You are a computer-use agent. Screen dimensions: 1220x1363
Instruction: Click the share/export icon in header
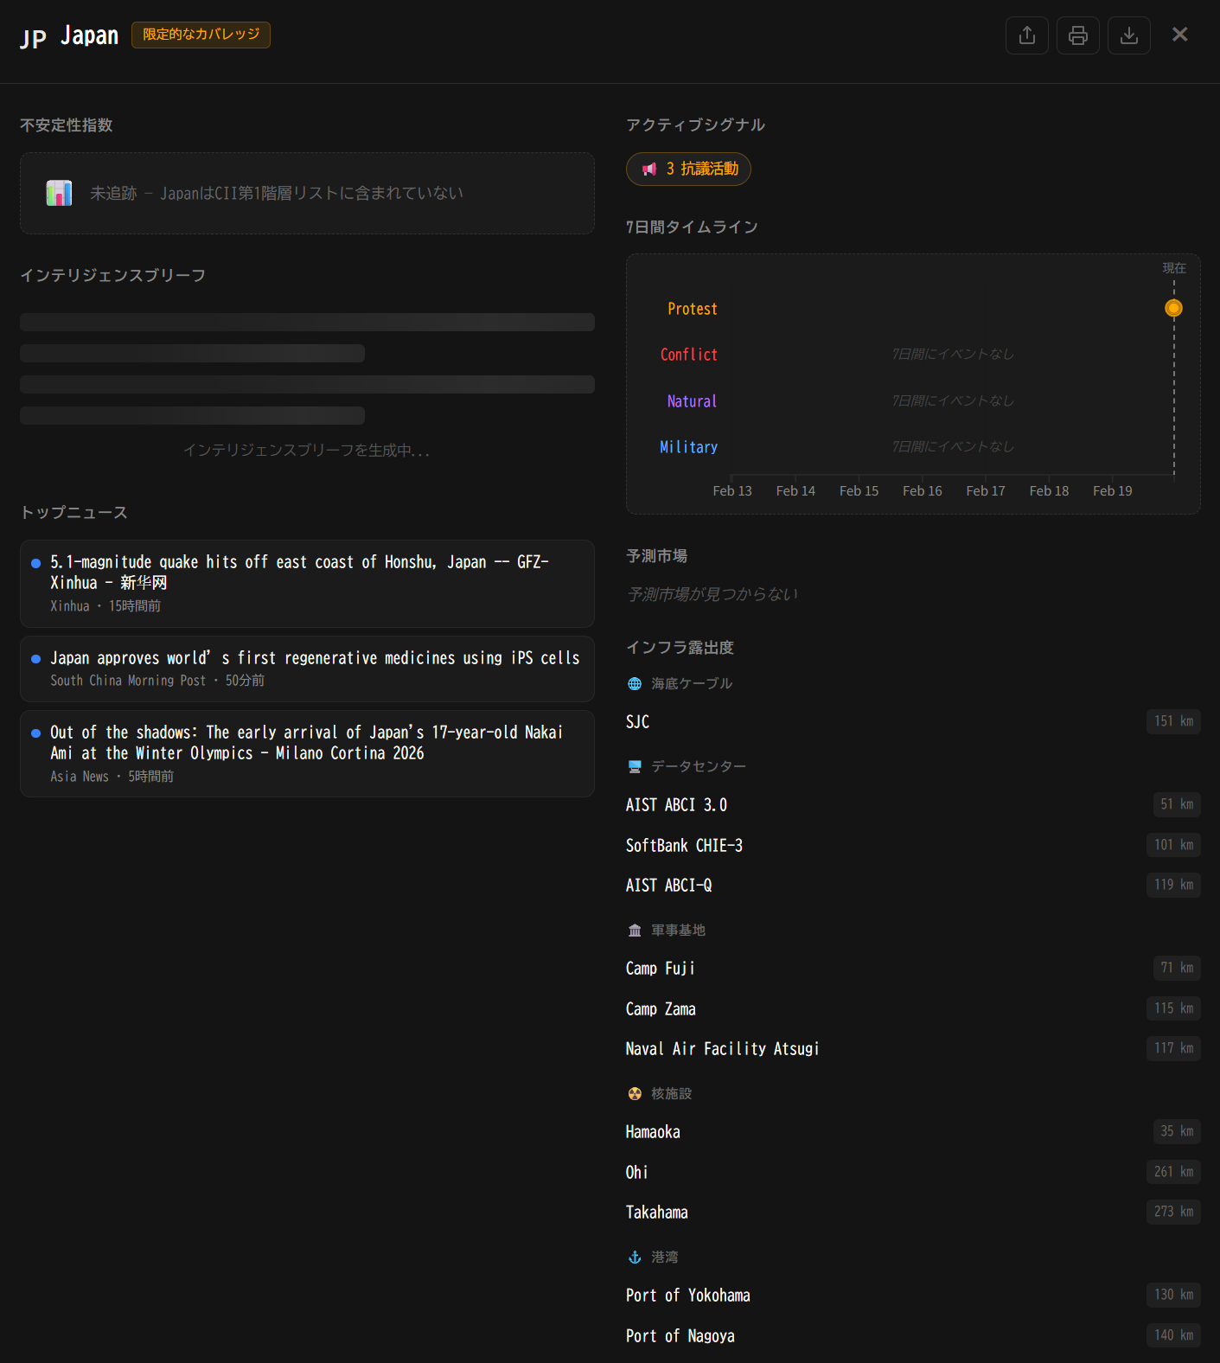[x=1026, y=35]
